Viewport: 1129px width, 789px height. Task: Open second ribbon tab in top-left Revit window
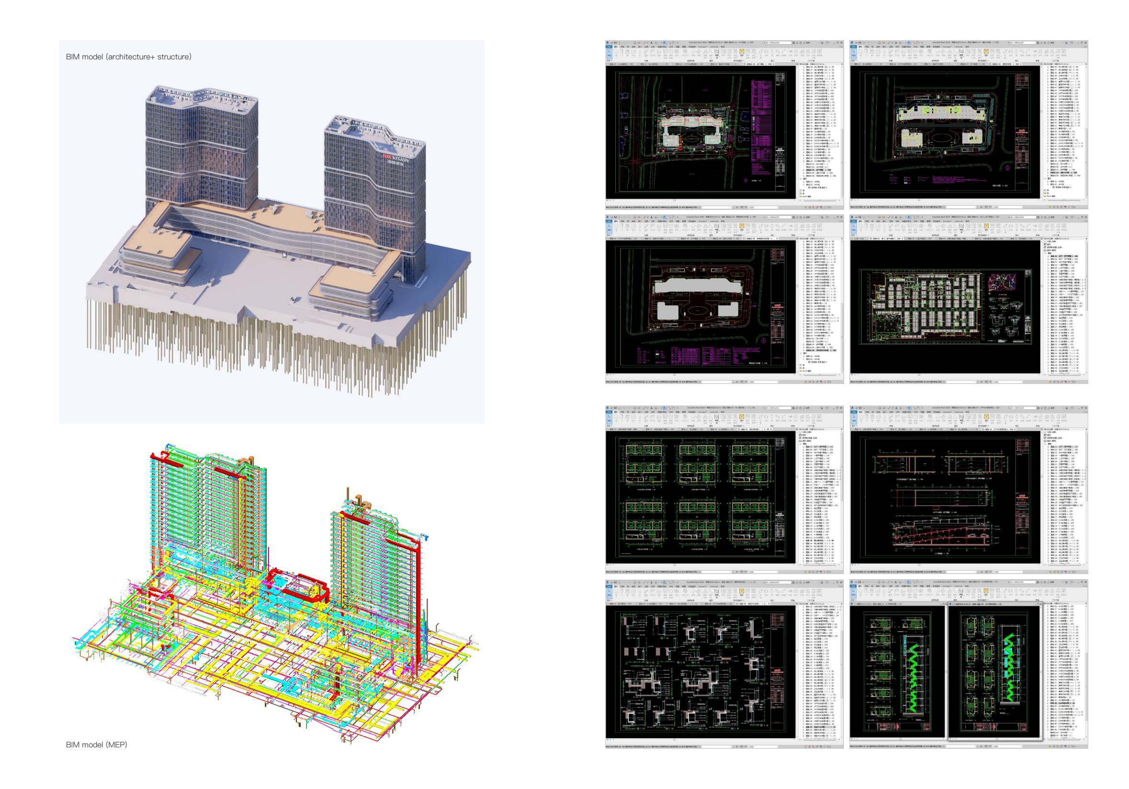tap(616, 47)
